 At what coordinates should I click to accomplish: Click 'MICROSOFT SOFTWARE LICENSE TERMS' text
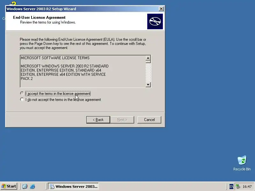pyautogui.click(x=55, y=58)
